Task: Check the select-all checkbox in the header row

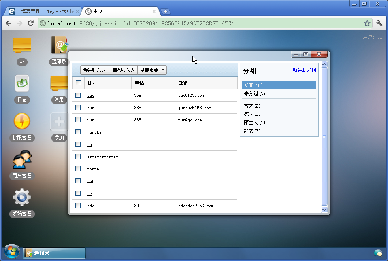Action: tap(78, 83)
